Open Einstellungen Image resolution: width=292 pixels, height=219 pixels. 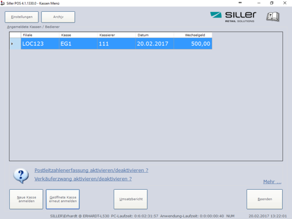(x=21, y=18)
